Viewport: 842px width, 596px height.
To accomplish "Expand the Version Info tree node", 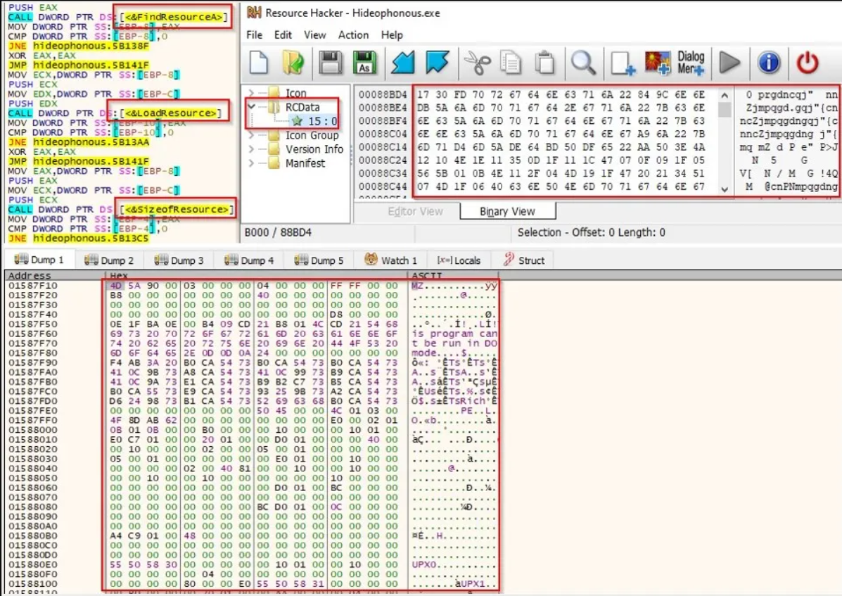I will [251, 148].
